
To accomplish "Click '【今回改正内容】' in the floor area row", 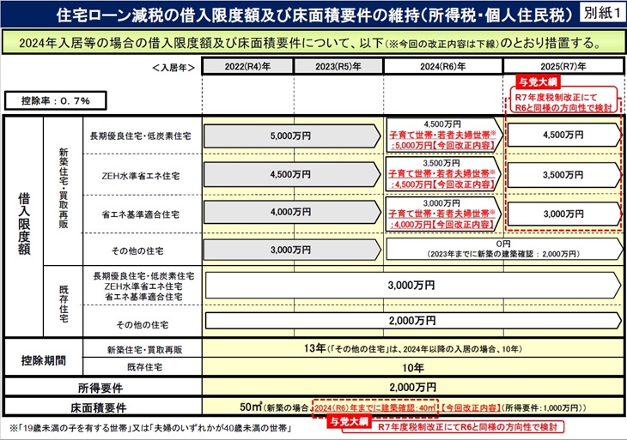I will click(471, 407).
